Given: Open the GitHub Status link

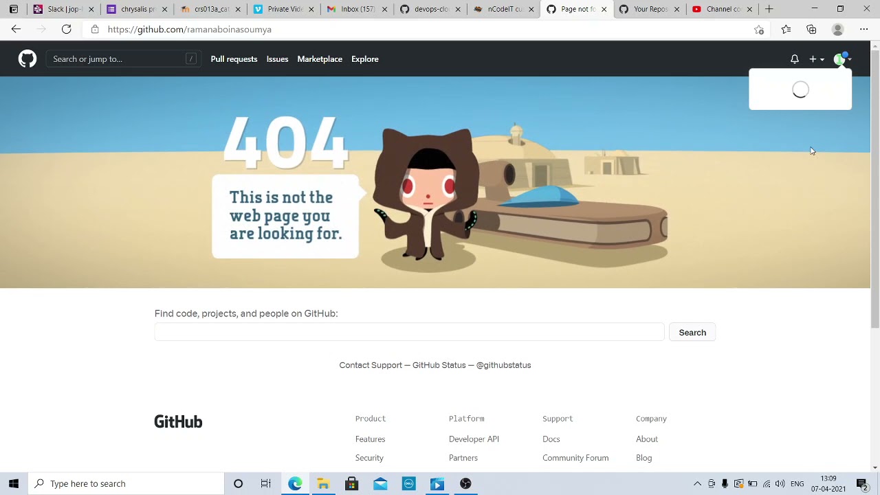Looking at the screenshot, I should pos(439,365).
